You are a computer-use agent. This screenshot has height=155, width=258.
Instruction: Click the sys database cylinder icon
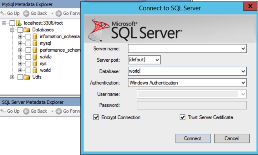coord(35,64)
